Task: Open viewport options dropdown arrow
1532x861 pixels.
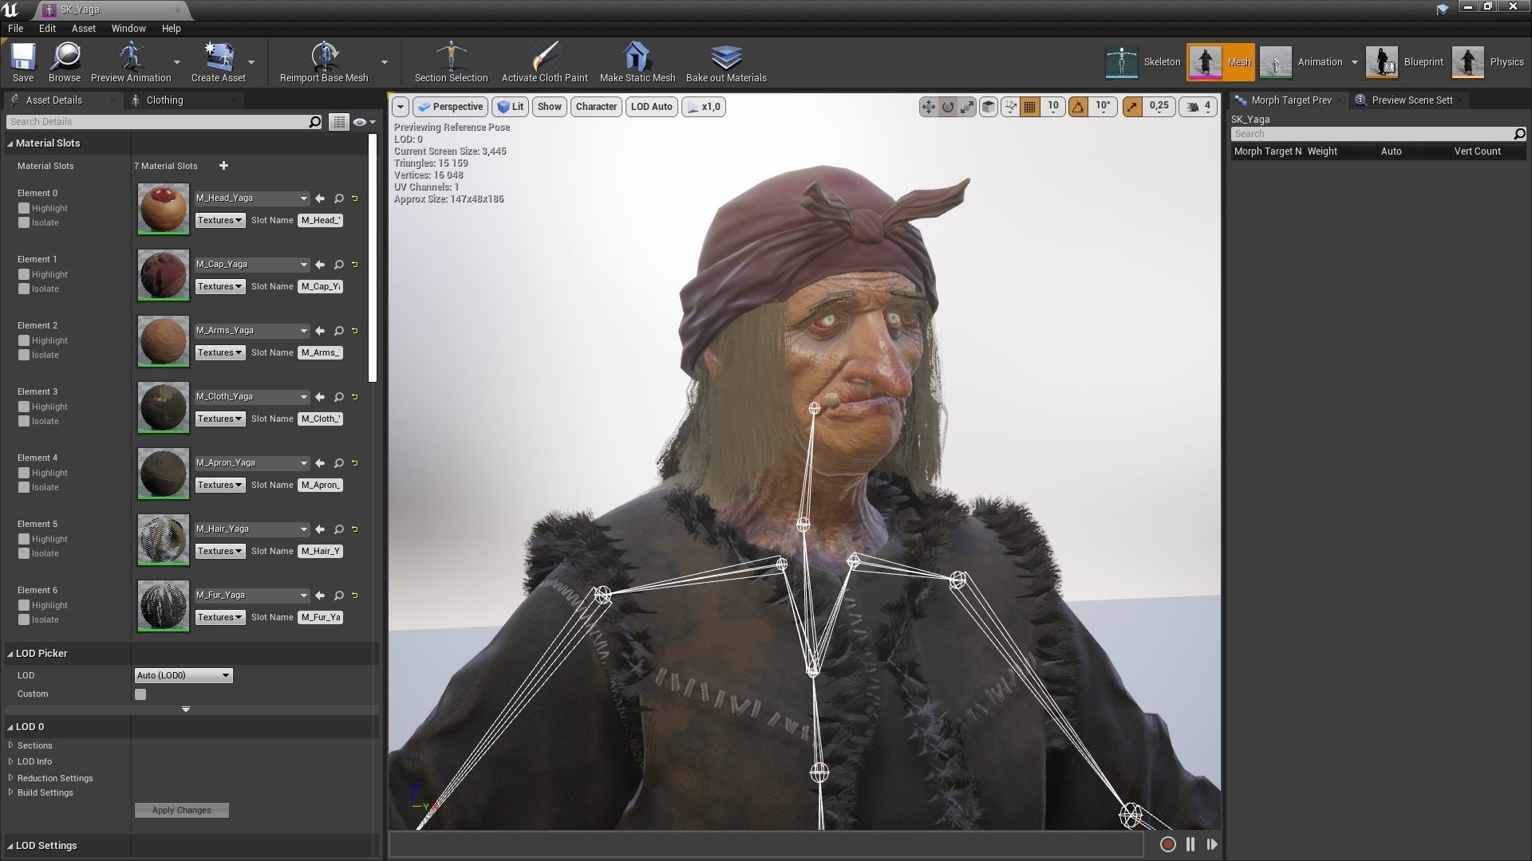Action: click(401, 107)
